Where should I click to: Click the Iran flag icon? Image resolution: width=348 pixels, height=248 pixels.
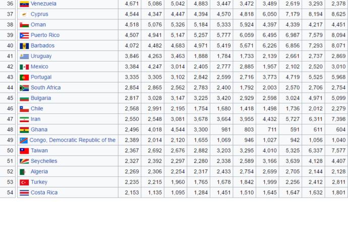click(x=24, y=119)
